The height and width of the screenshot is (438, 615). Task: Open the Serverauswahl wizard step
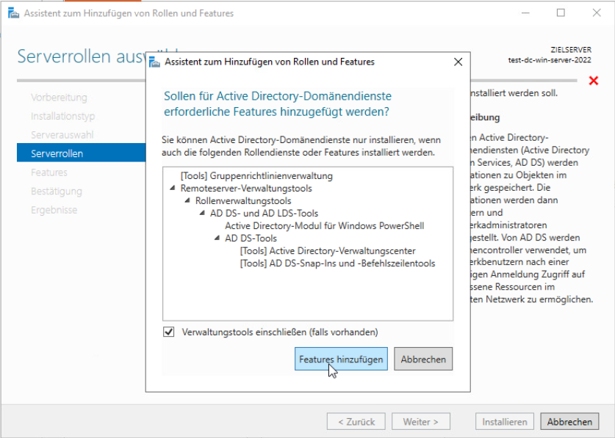(62, 135)
